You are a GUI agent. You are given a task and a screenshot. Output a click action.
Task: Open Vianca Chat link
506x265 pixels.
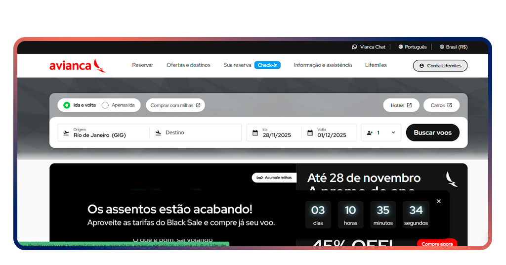369,47
